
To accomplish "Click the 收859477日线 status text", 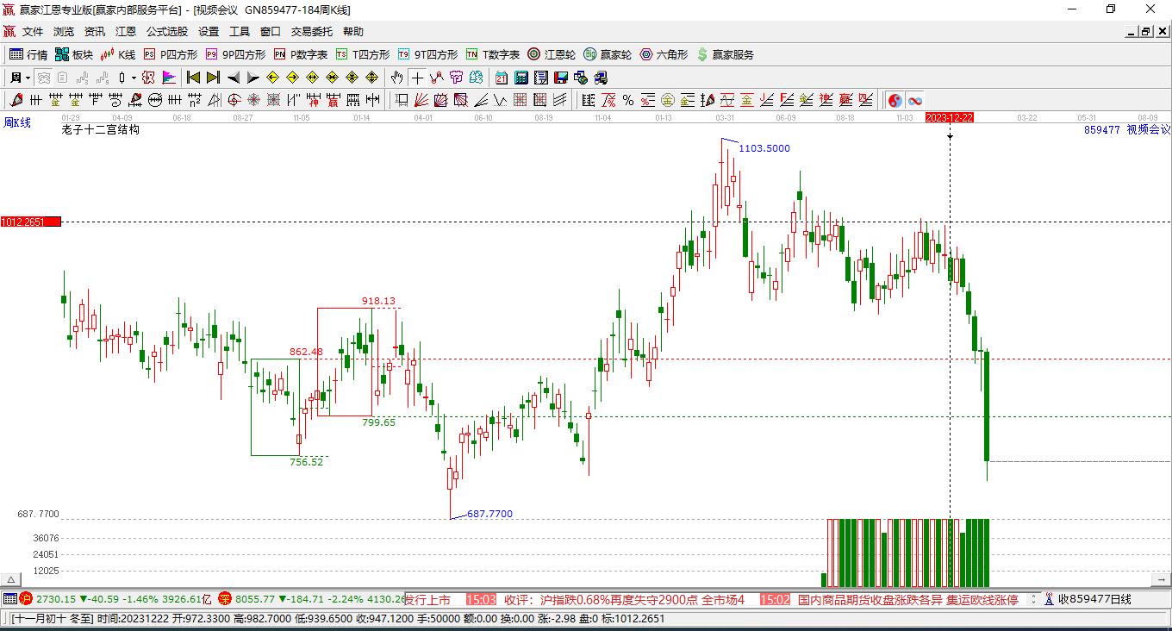I will [1094, 599].
